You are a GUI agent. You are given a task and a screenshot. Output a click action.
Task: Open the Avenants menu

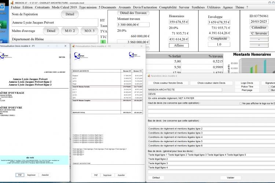[x=125, y=7]
